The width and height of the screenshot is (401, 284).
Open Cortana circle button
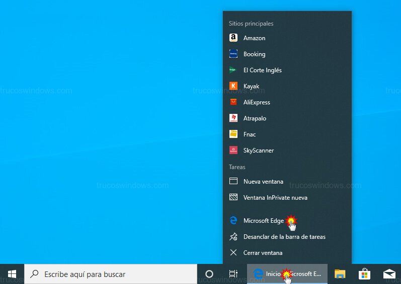pyautogui.click(x=209, y=274)
